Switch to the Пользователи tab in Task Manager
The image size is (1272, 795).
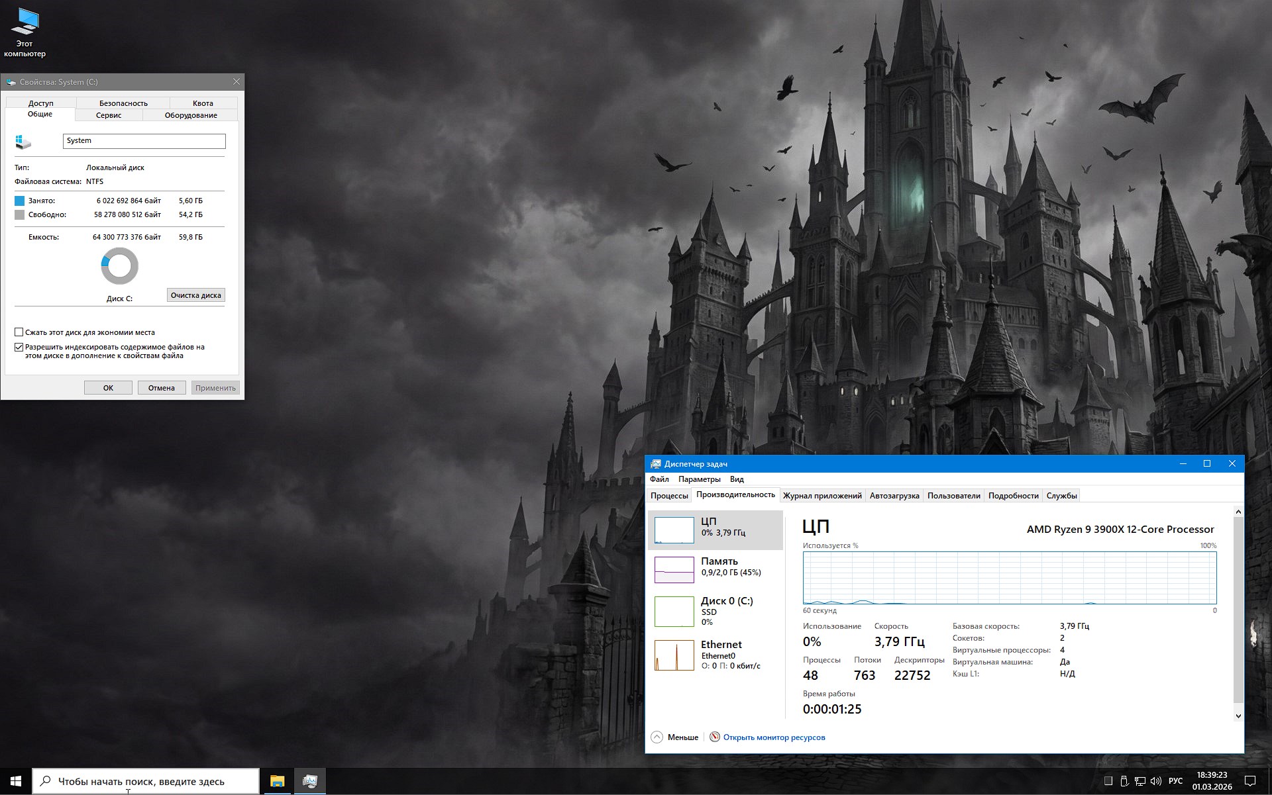[954, 495]
